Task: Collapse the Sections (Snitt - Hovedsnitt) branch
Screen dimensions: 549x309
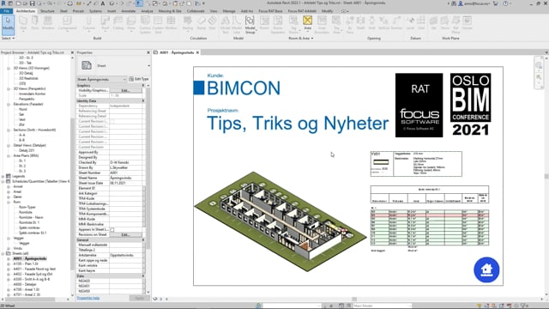Action: click(9, 130)
